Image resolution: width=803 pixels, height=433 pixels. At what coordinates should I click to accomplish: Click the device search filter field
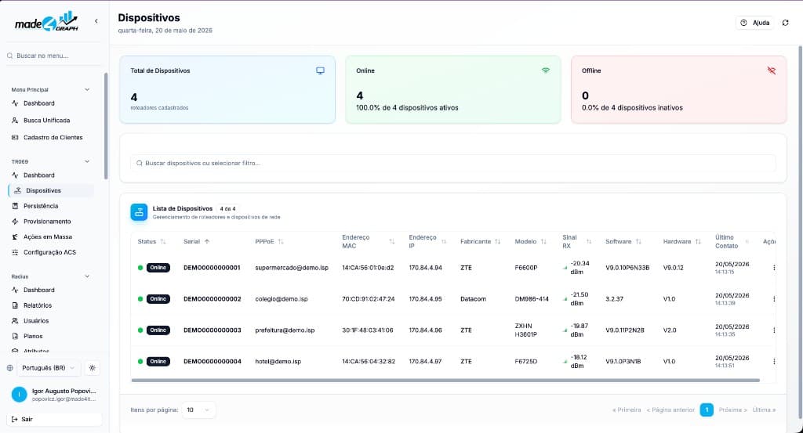(x=452, y=163)
